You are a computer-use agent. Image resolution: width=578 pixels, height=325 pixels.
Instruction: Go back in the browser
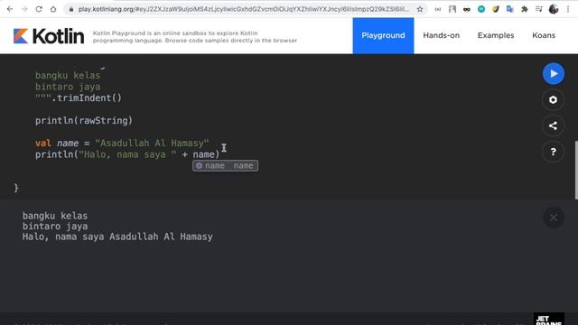(x=10, y=9)
